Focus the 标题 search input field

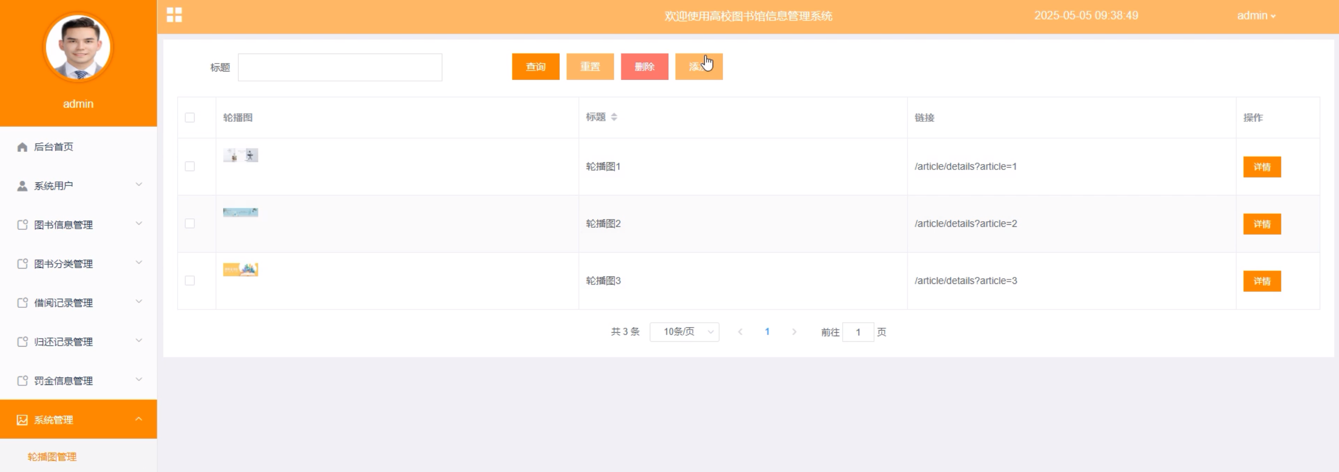point(340,67)
